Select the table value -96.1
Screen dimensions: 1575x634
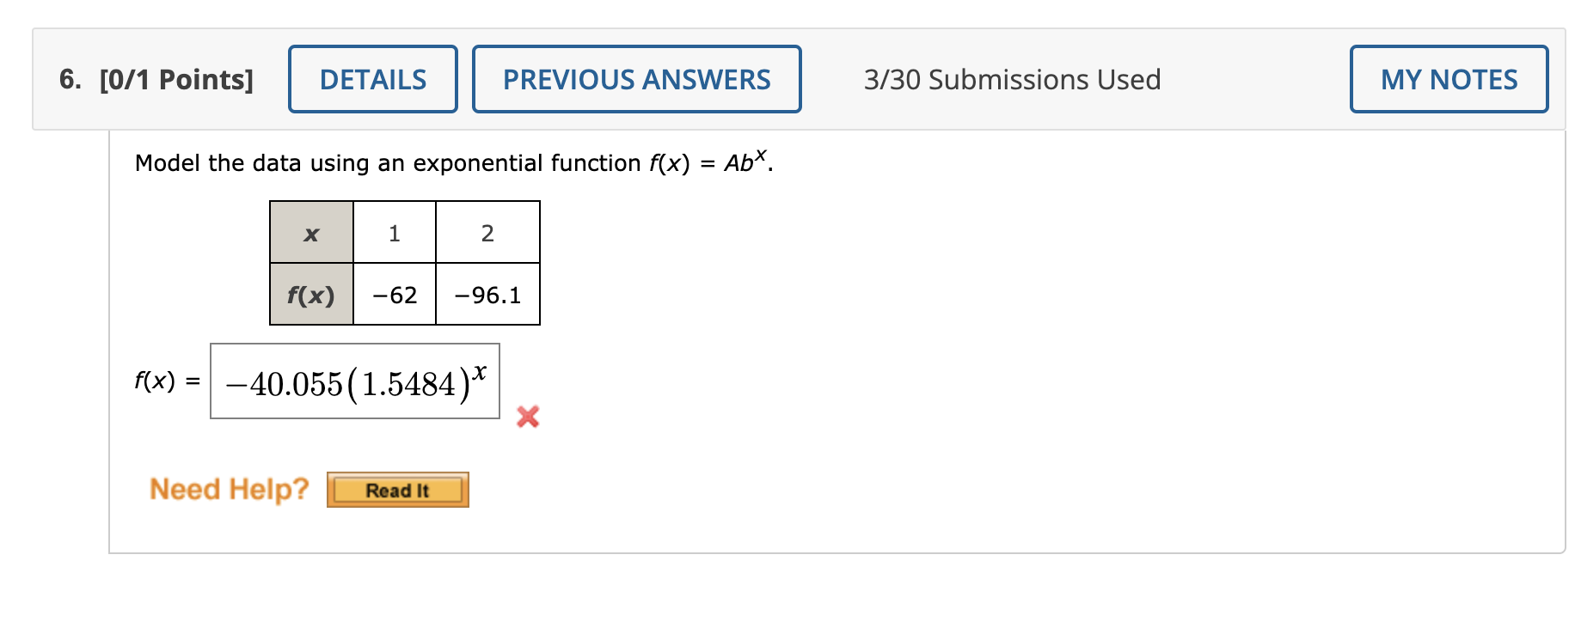487,294
